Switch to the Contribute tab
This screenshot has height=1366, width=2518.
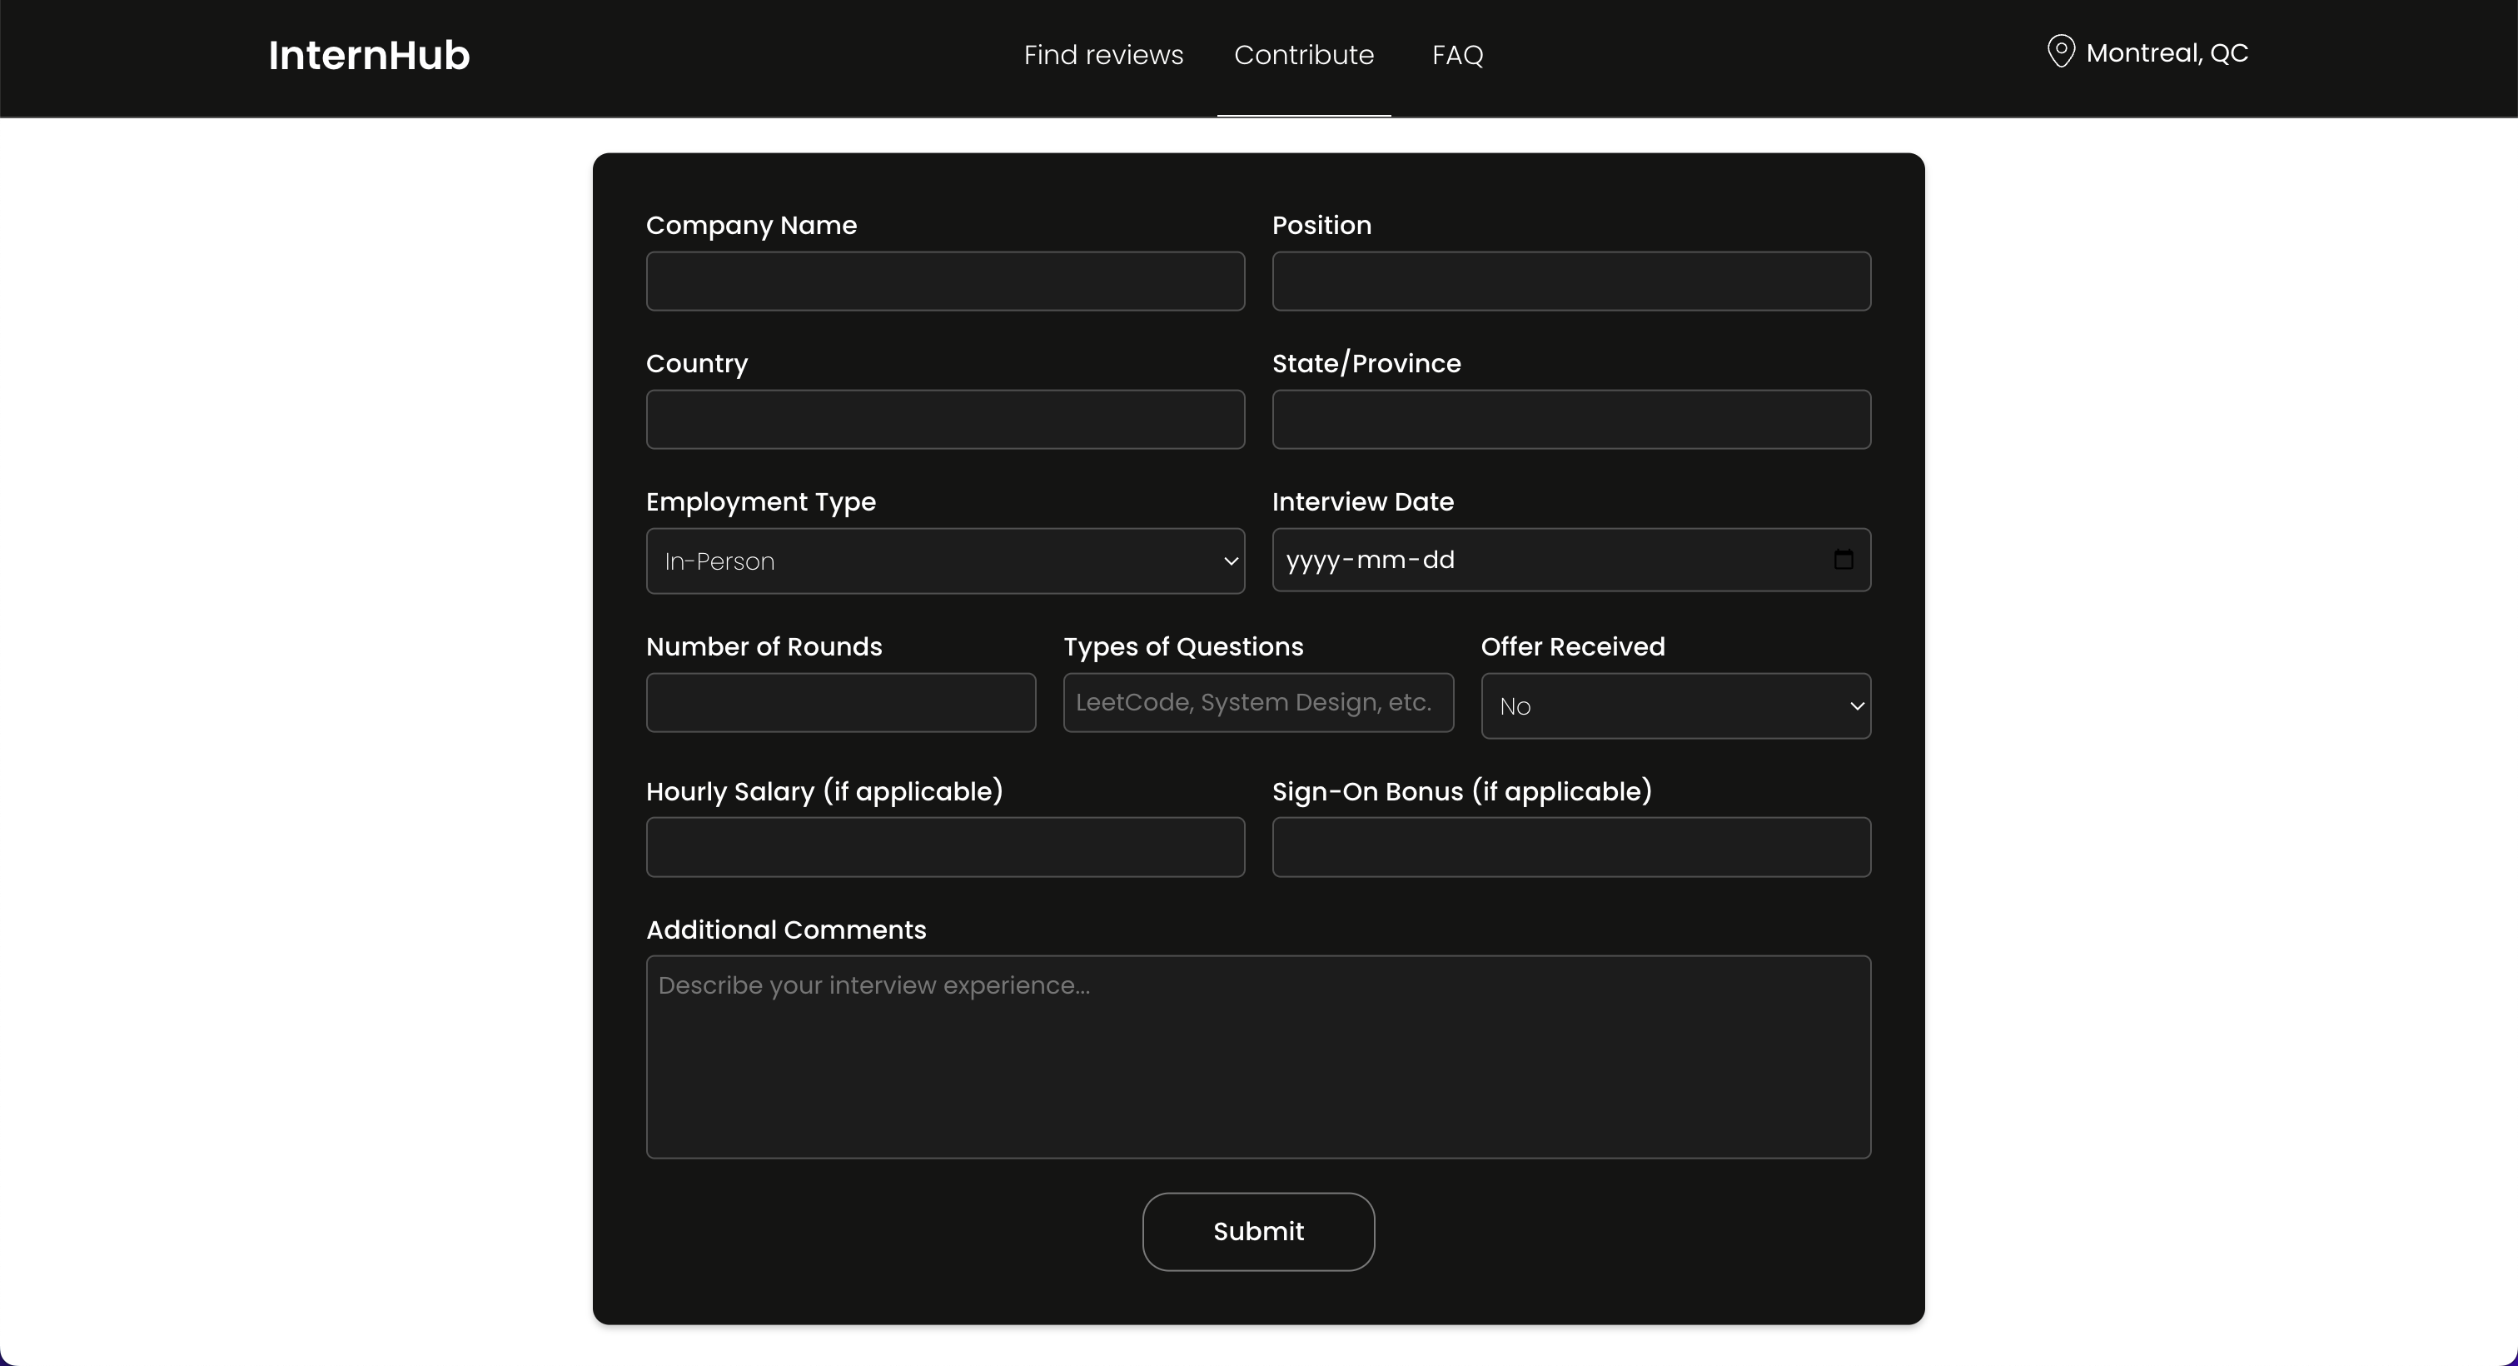(1303, 56)
